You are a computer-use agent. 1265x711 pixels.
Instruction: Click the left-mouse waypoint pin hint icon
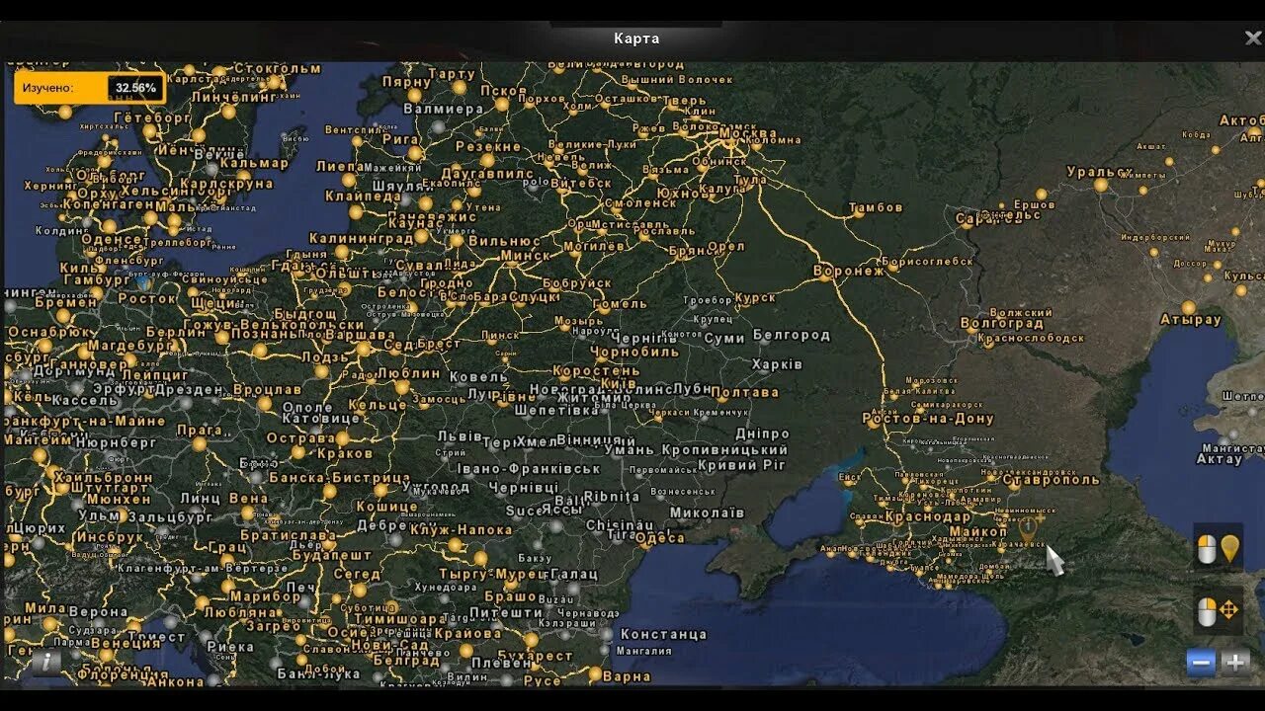pyautogui.click(x=1218, y=549)
